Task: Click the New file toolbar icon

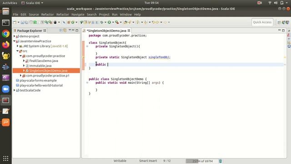Action: (x=15, y=22)
